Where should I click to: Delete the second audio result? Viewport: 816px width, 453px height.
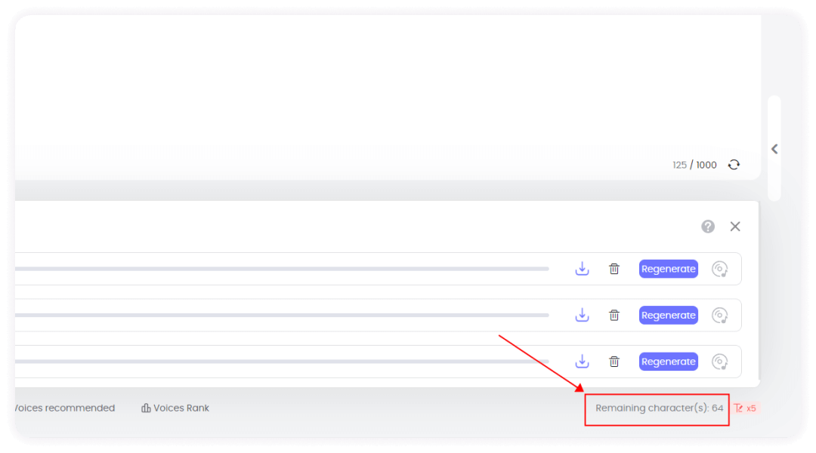[614, 316]
